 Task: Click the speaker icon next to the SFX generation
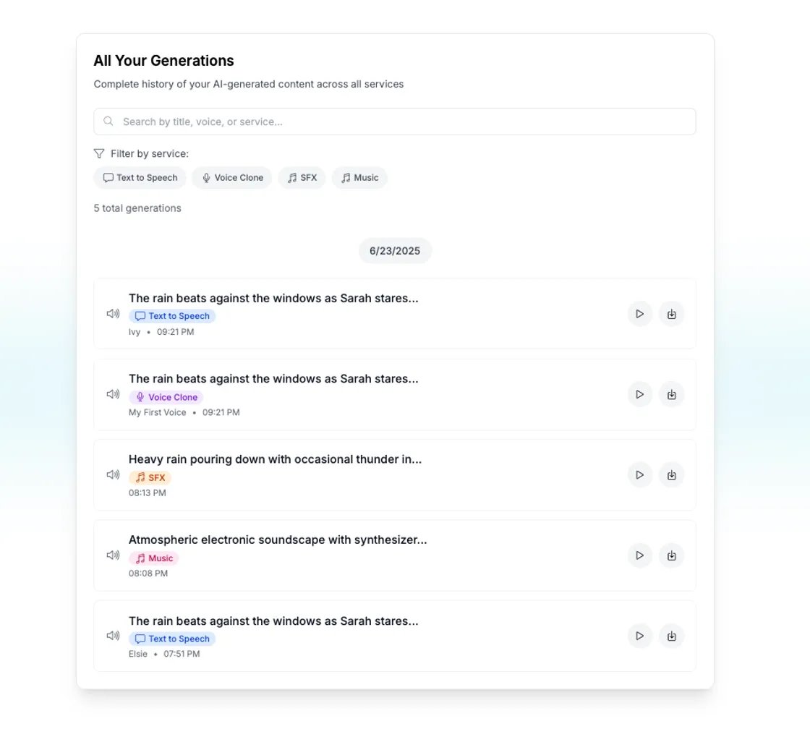click(x=113, y=474)
